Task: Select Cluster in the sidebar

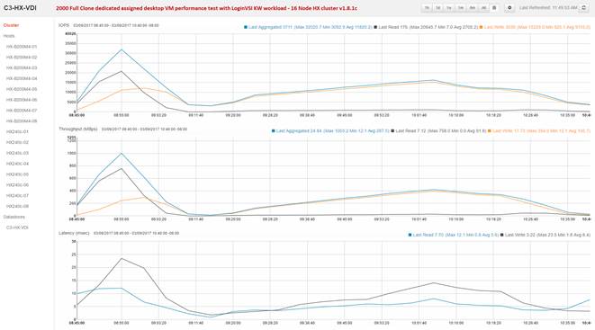Action: coord(12,25)
